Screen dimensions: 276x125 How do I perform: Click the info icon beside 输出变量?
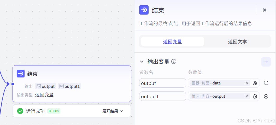174,62
